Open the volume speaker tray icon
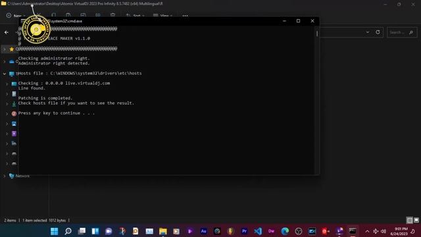 (x=384, y=231)
